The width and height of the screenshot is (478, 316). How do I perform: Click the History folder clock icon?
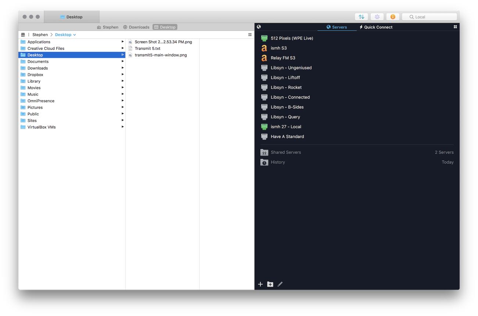point(264,162)
